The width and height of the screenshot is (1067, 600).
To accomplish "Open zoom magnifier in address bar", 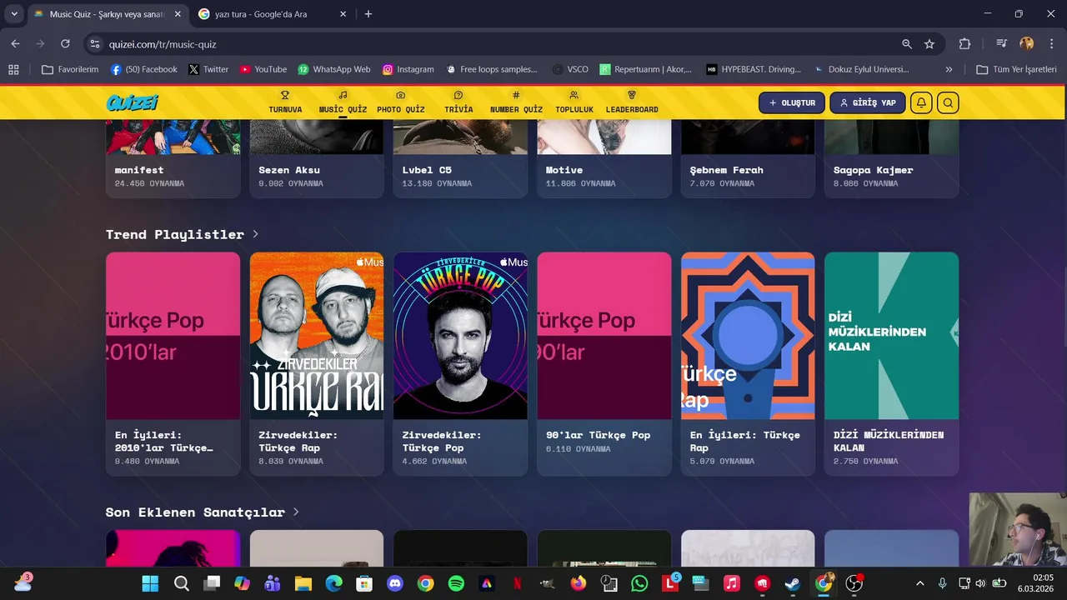I will click(907, 44).
